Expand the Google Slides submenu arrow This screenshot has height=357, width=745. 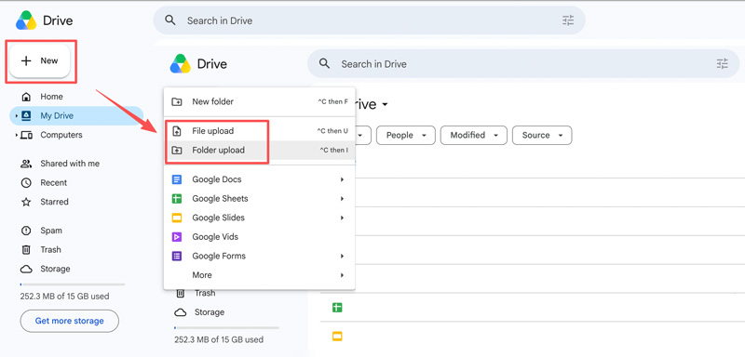[x=342, y=218]
